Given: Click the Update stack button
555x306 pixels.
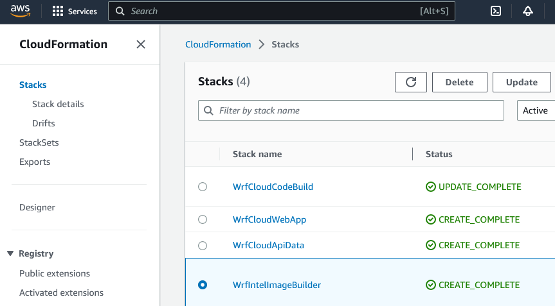Looking at the screenshot, I should (522, 82).
